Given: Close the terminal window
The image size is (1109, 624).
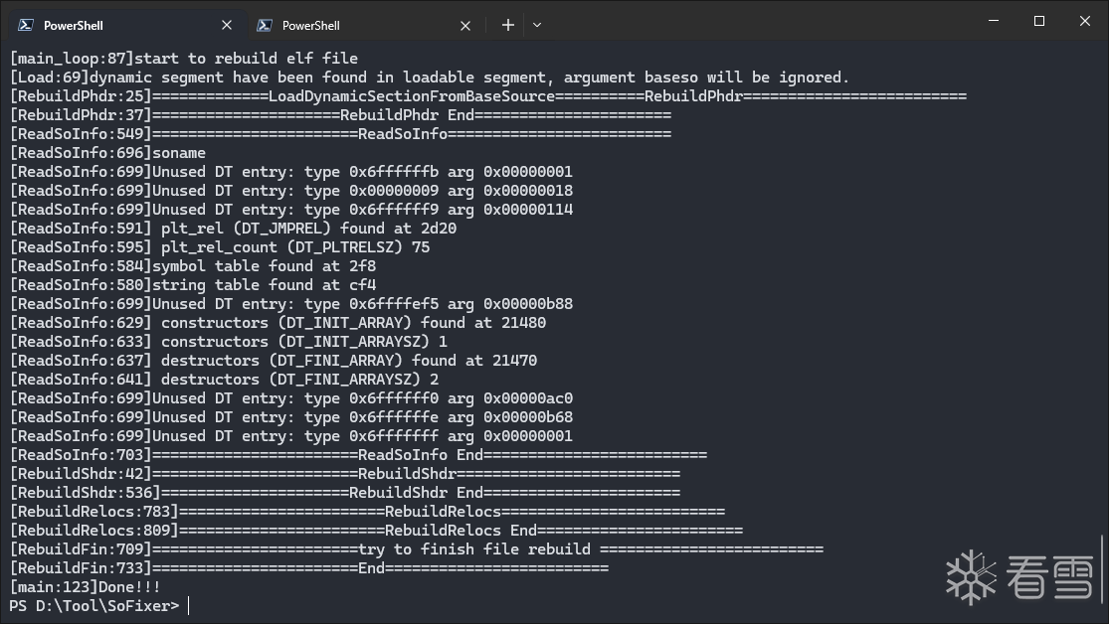Looking at the screenshot, I should (1085, 21).
